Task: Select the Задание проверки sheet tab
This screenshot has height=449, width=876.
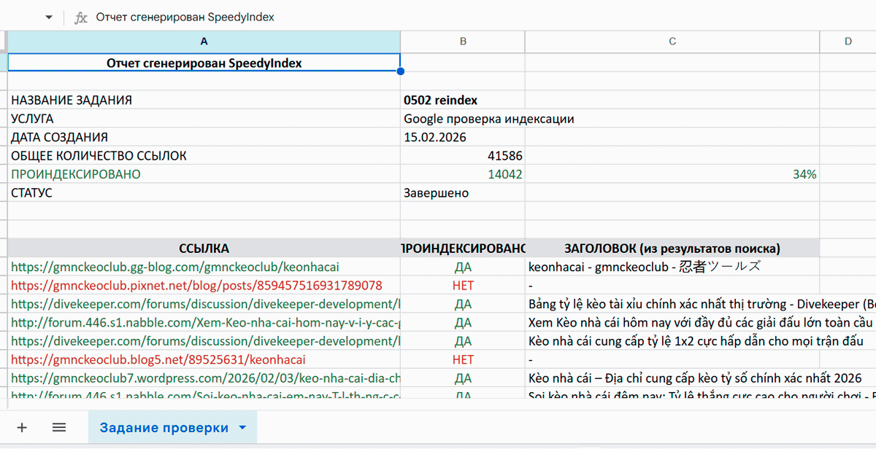Action: (x=164, y=428)
